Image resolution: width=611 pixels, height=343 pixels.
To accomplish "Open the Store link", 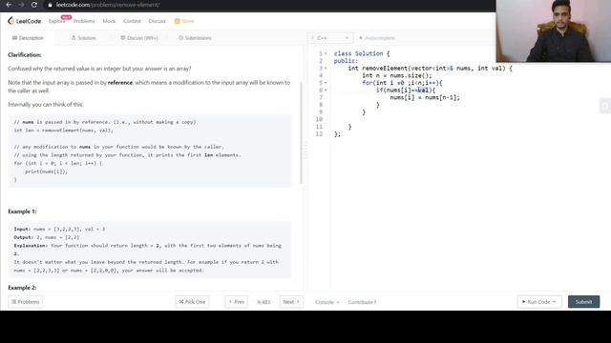I will point(184,21).
